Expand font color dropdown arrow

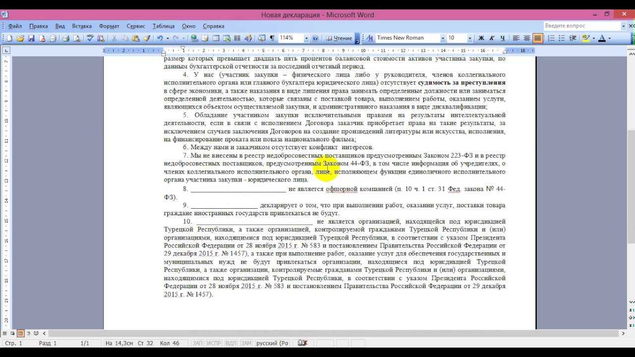click(x=609, y=38)
